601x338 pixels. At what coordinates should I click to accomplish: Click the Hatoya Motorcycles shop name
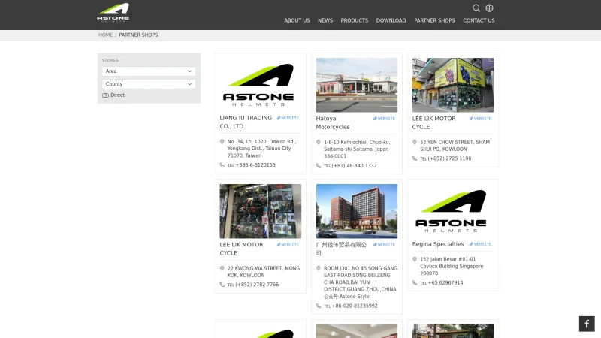point(333,123)
